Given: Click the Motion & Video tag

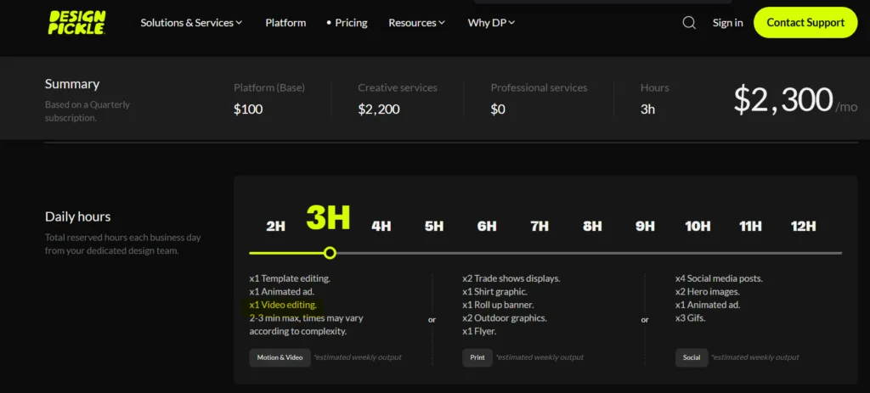Looking at the screenshot, I should pos(280,357).
